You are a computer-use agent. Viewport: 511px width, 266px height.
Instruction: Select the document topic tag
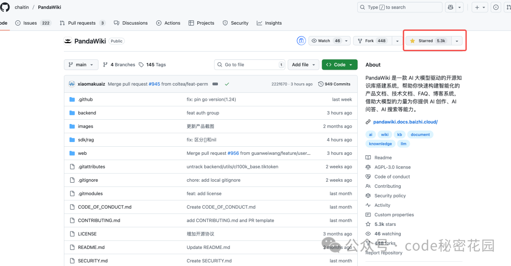420,134
